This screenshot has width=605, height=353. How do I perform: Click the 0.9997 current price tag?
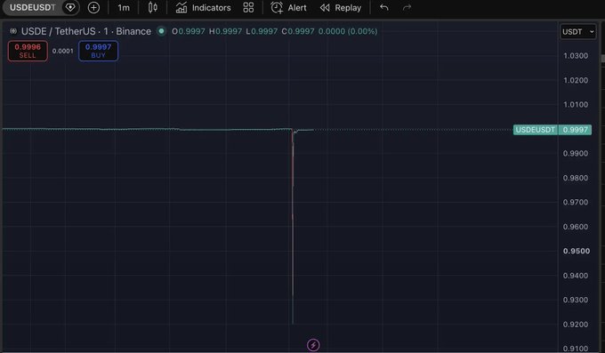point(575,130)
